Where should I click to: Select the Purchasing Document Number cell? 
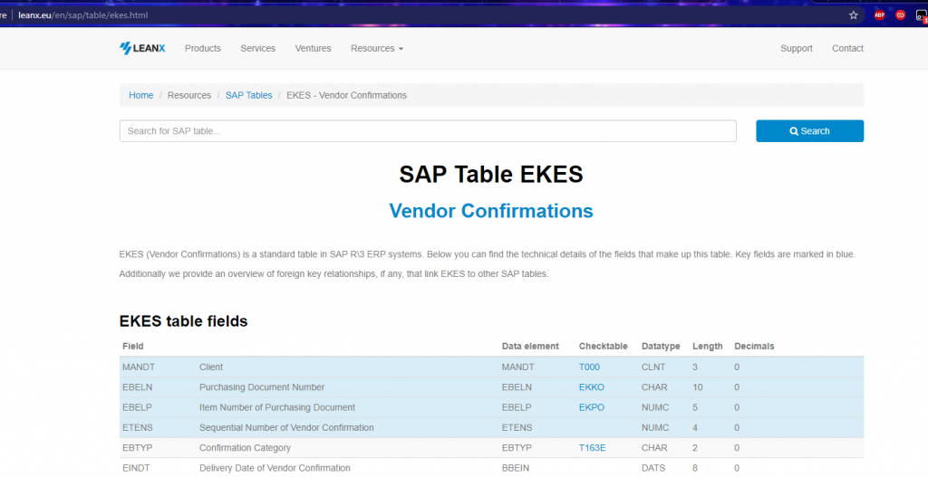click(x=262, y=387)
